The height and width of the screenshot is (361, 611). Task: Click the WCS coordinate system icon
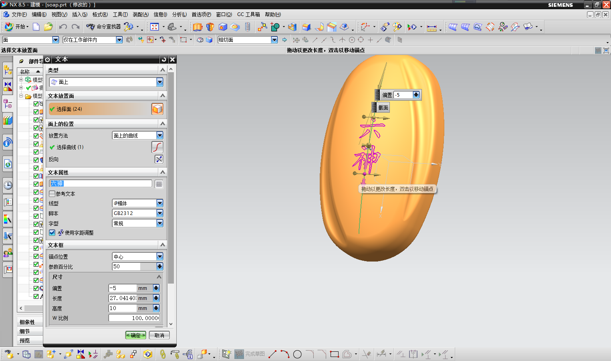365,27
